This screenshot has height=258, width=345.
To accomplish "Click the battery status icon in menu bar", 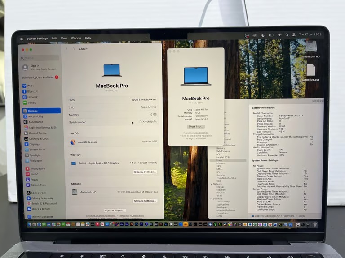I will [271, 35].
